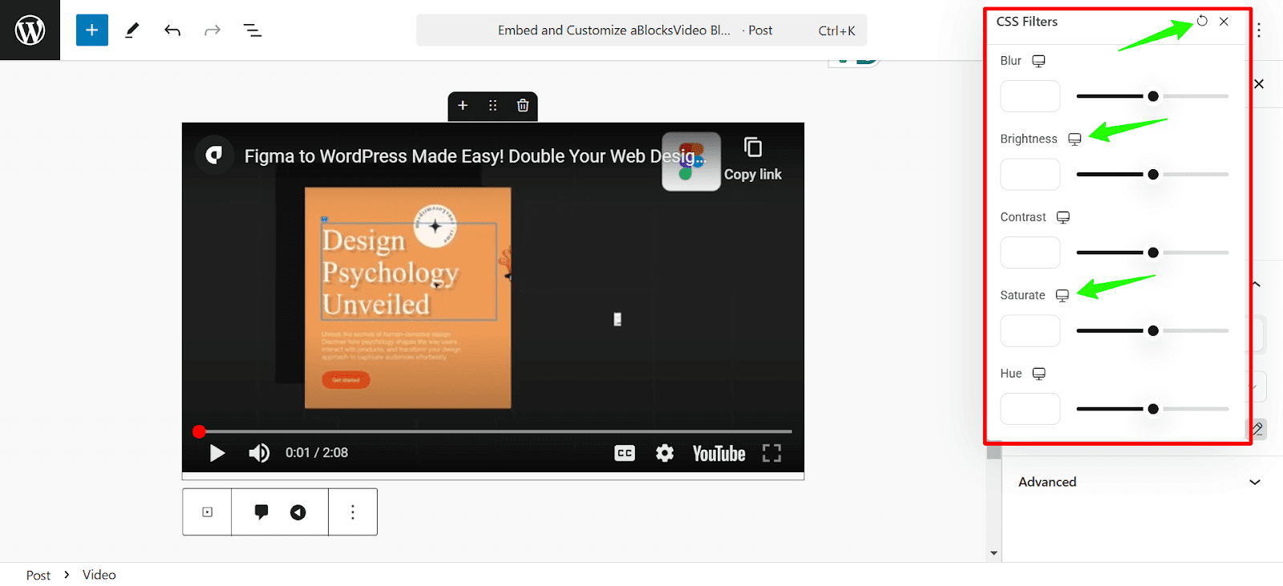Viewport: 1283px width, 586px height.
Task: Click the Contrast responsive device icon
Action: (x=1063, y=217)
